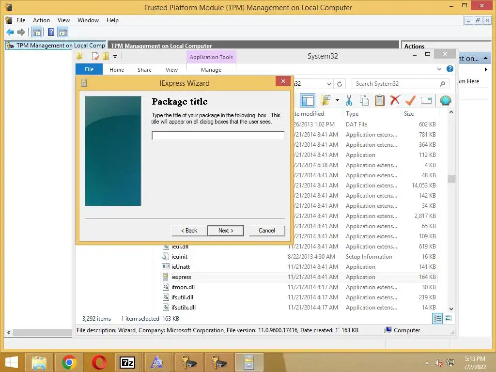Switch to the Home ribbon tab
The width and height of the screenshot is (496, 372).
(117, 70)
